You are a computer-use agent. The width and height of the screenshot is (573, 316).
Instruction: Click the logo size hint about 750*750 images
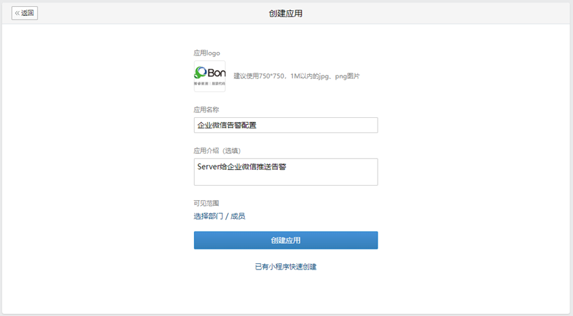(297, 76)
